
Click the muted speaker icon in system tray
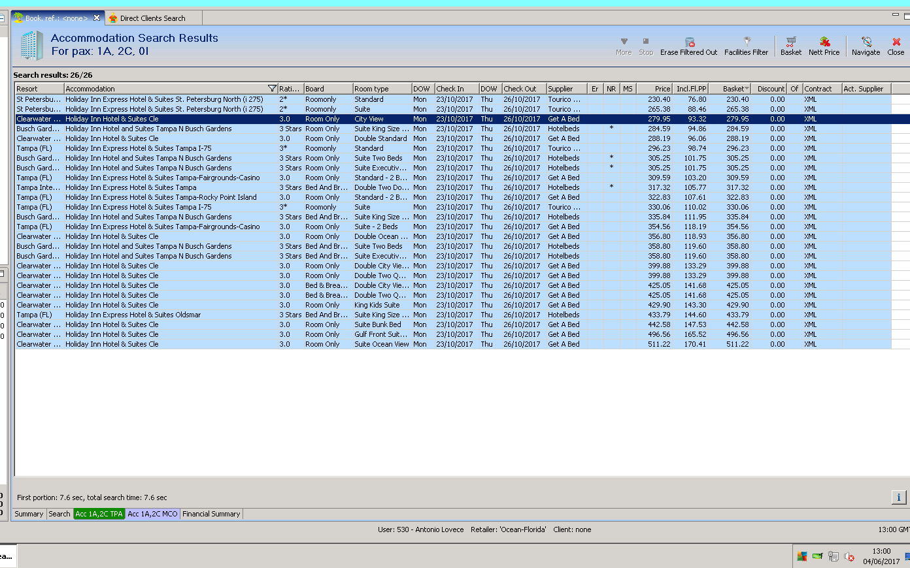tap(849, 557)
